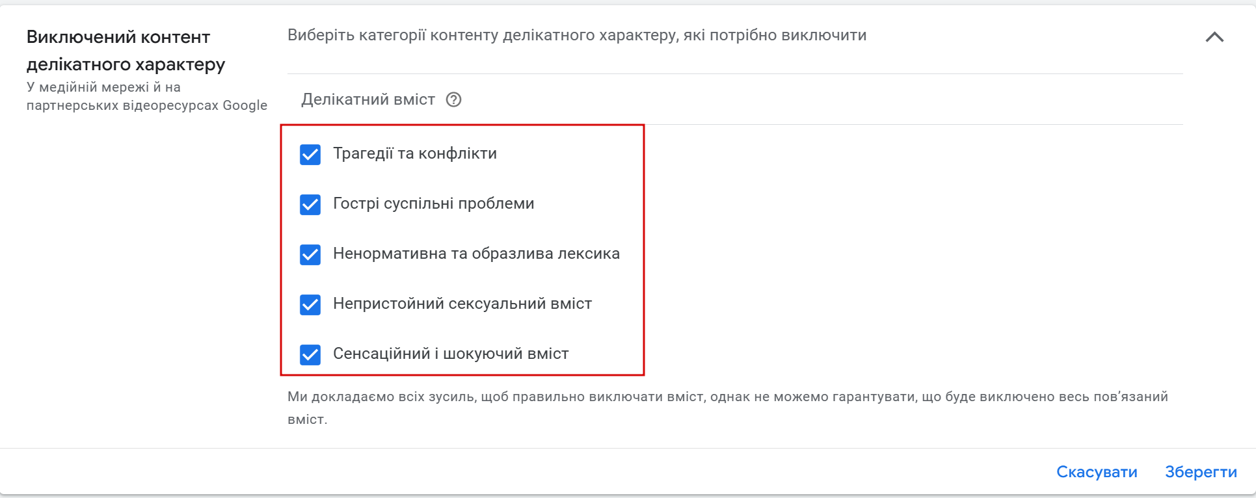Uncheck the Трагедії та конфлікти checkbox

tap(310, 154)
